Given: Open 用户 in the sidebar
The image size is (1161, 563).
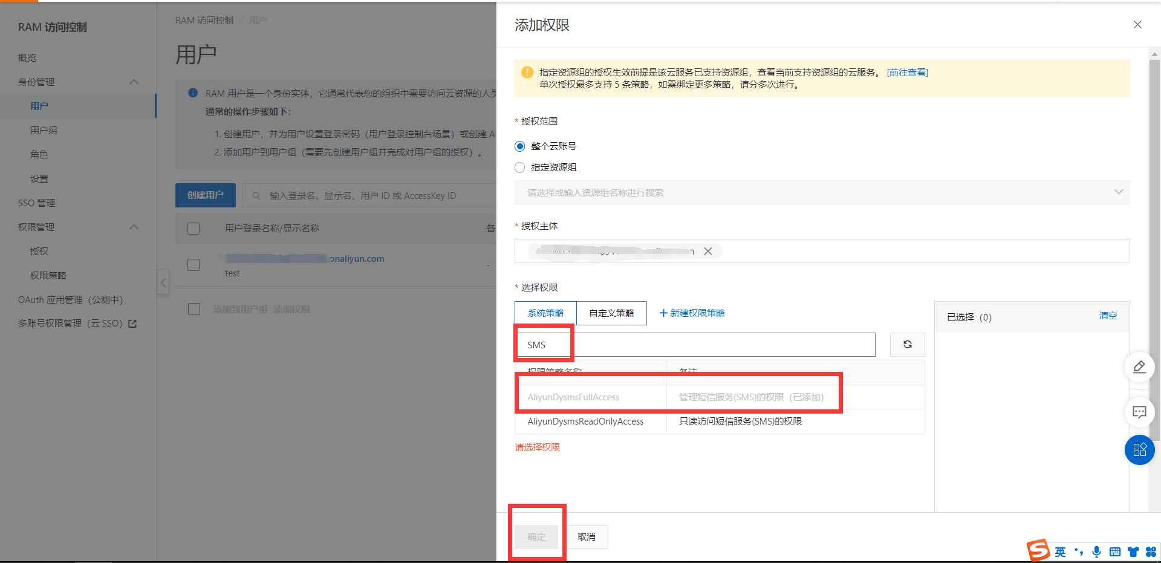Looking at the screenshot, I should click(x=39, y=106).
